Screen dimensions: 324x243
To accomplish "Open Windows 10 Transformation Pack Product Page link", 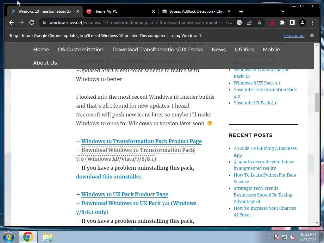I will 141,141.
